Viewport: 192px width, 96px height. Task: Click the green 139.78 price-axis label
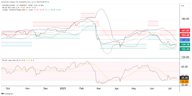[x=185, y=45]
